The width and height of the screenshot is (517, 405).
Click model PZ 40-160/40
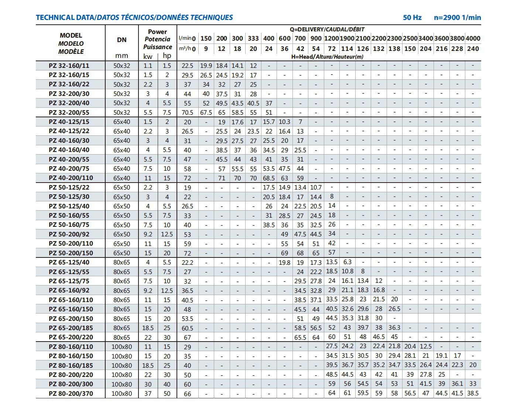[x=69, y=150]
